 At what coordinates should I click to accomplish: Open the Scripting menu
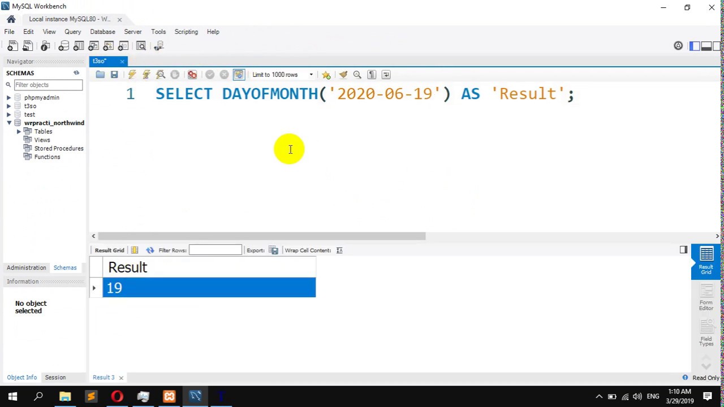(186, 32)
